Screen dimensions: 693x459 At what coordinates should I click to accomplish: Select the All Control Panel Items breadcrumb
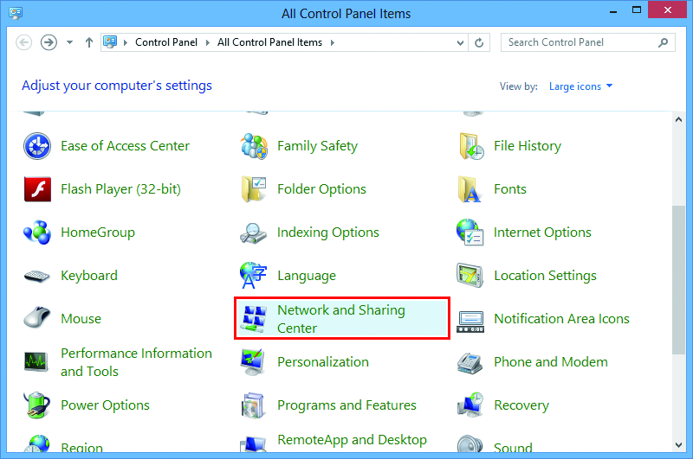point(269,42)
